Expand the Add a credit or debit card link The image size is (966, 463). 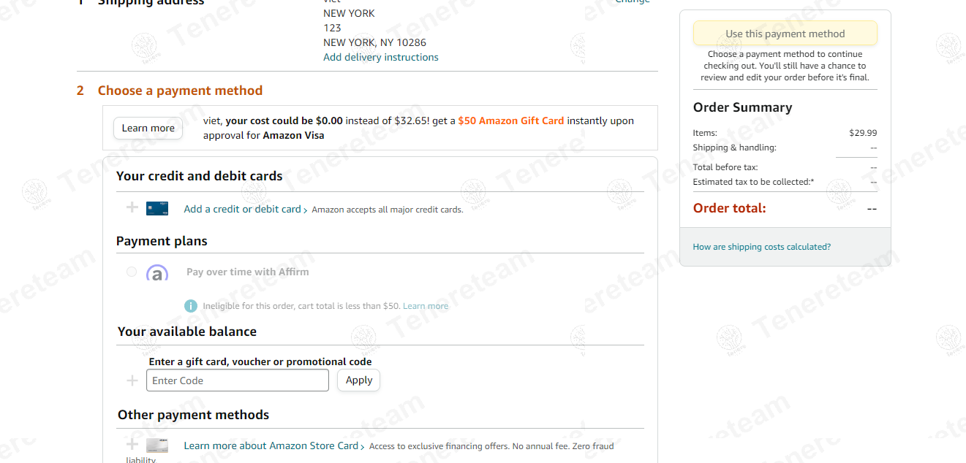(246, 209)
